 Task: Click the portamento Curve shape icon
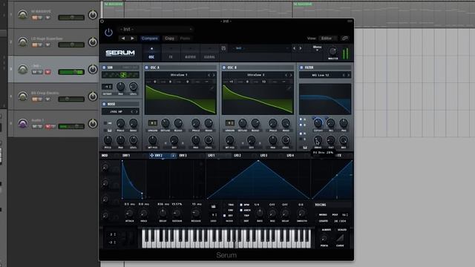tap(340, 238)
